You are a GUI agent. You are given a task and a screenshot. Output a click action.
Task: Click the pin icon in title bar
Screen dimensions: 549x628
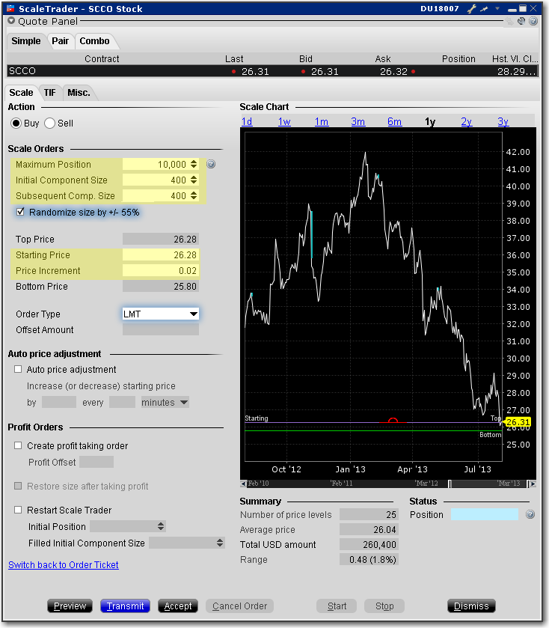[483, 8]
